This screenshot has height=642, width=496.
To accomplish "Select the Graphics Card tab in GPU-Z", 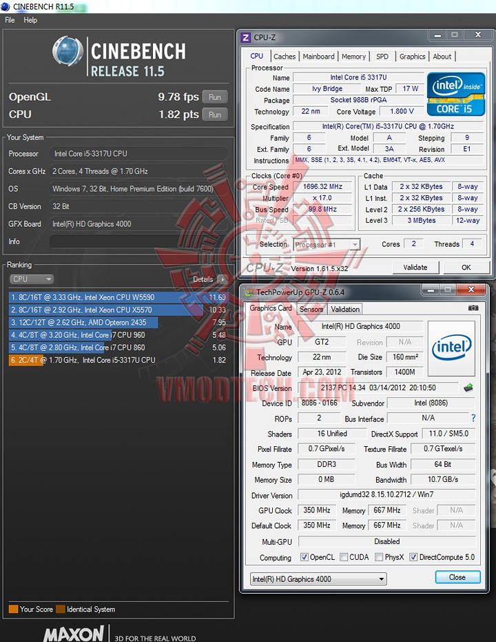I will point(271,308).
